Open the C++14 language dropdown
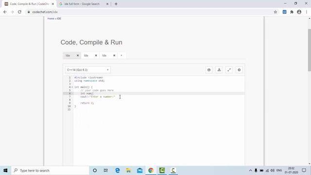The image size is (311, 175). click(88, 70)
